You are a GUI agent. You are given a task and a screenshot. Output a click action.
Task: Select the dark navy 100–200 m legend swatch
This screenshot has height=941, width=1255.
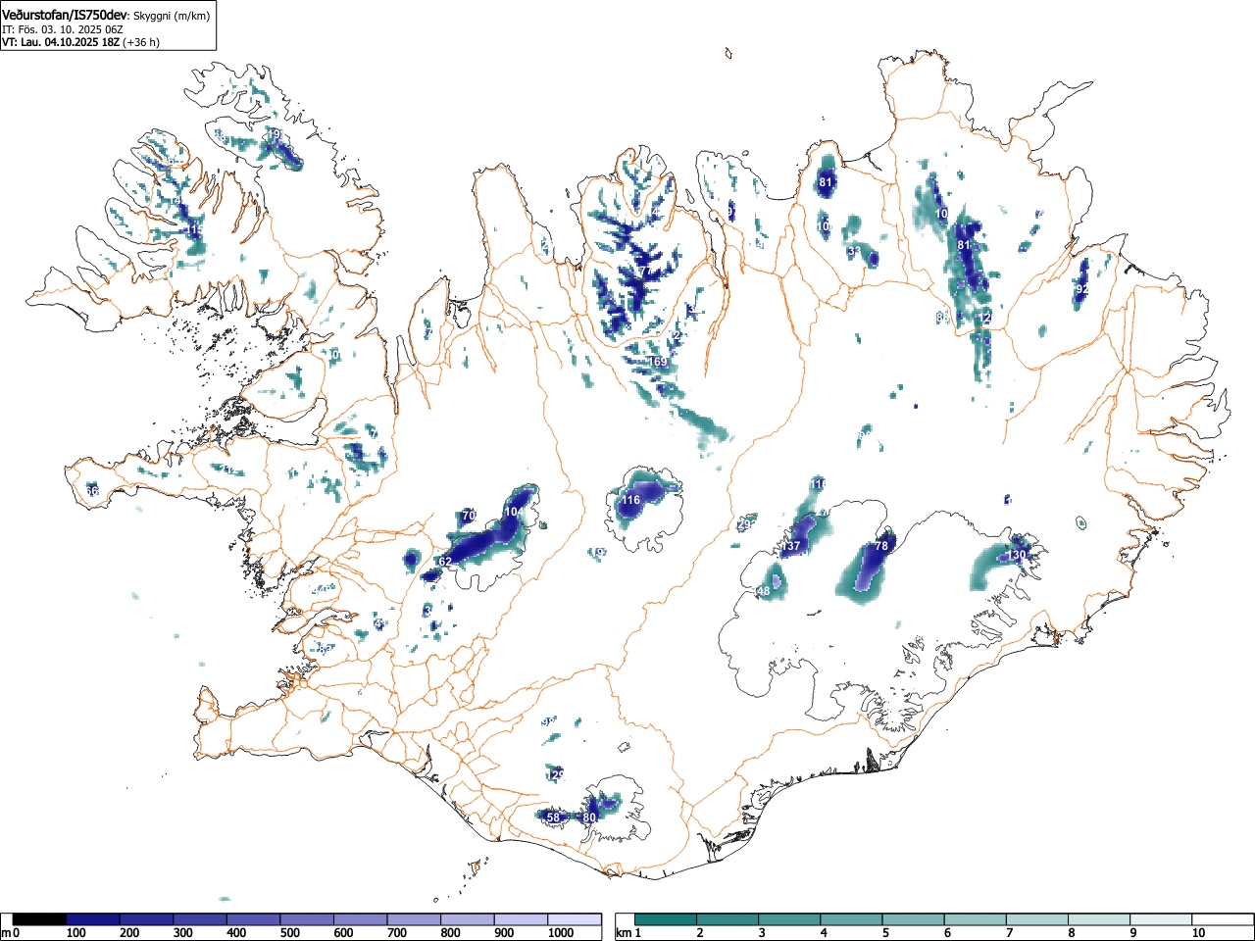(93, 919)
